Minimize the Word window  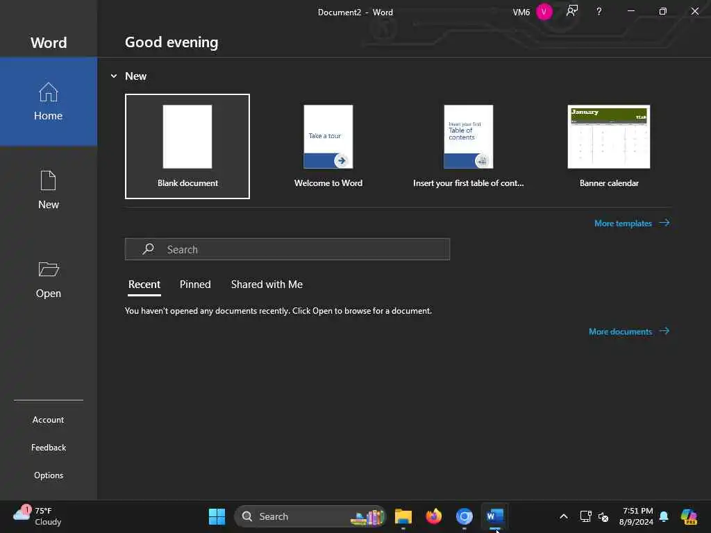click(630, 11)
